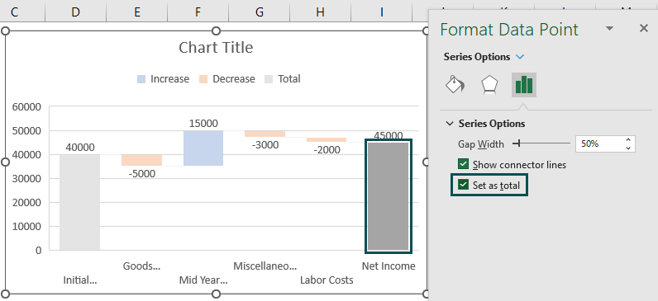
Task: Select the Net Income total bar
Action: coord(389,196)
